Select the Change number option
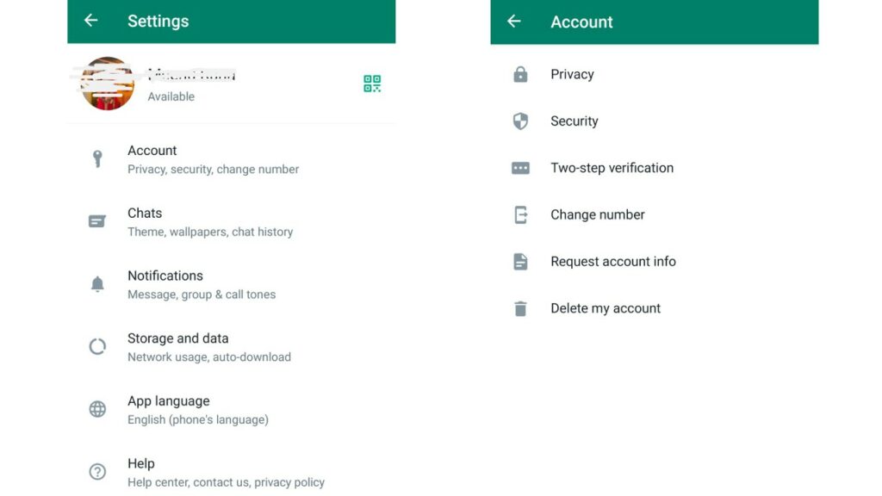This screenshot has width=882, height=496. point(597,214)
